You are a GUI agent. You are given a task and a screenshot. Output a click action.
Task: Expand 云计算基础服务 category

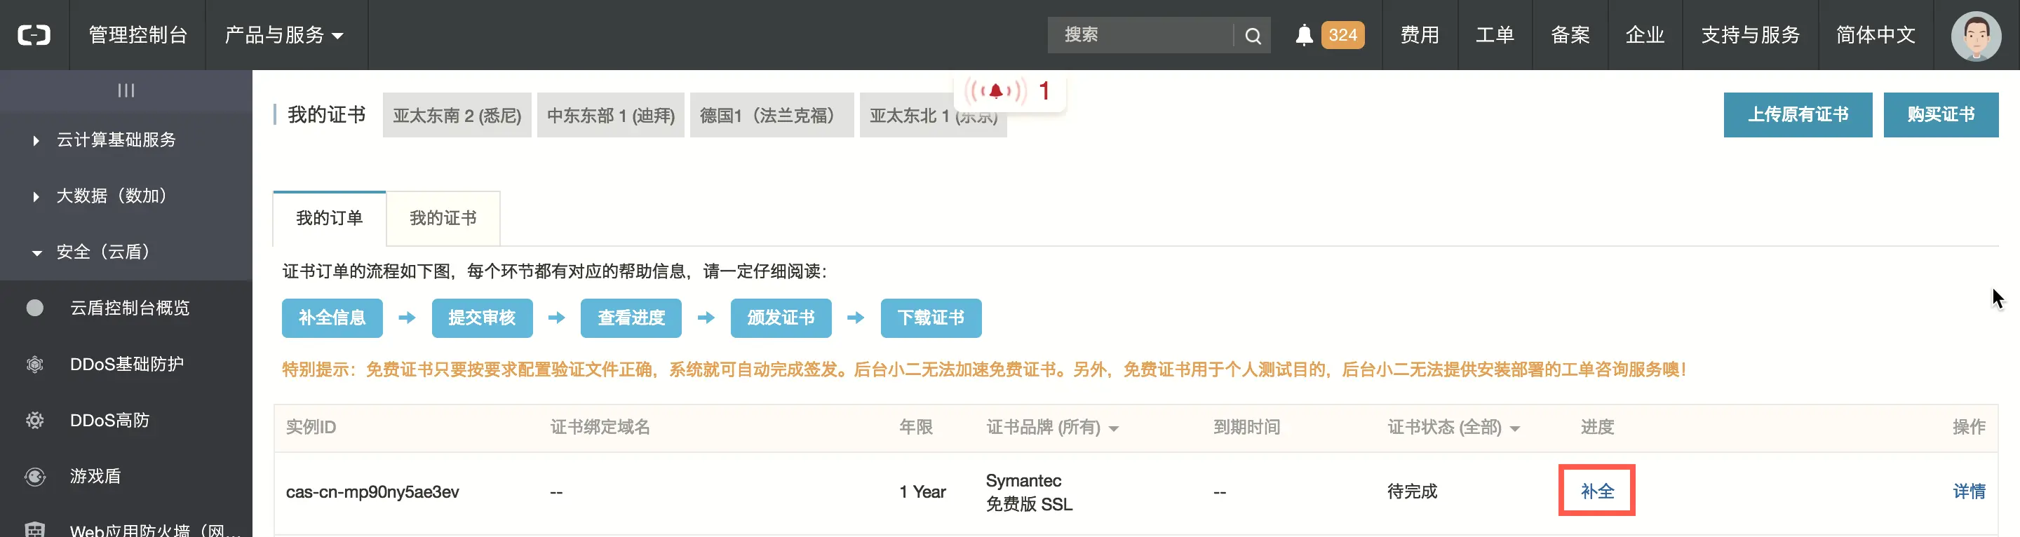click(x=116, y=140)
